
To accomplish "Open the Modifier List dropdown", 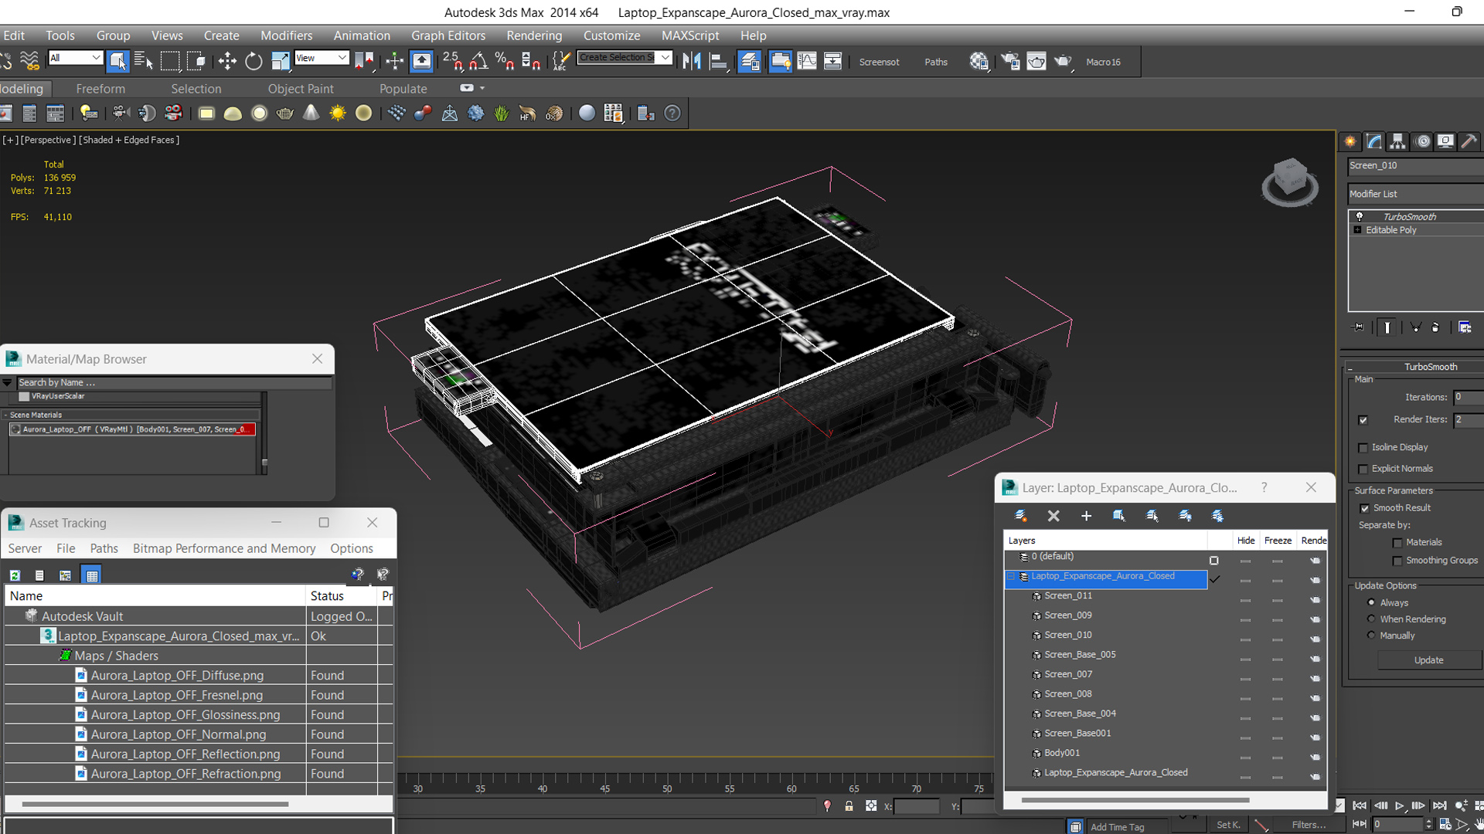I will point(1415,194).
